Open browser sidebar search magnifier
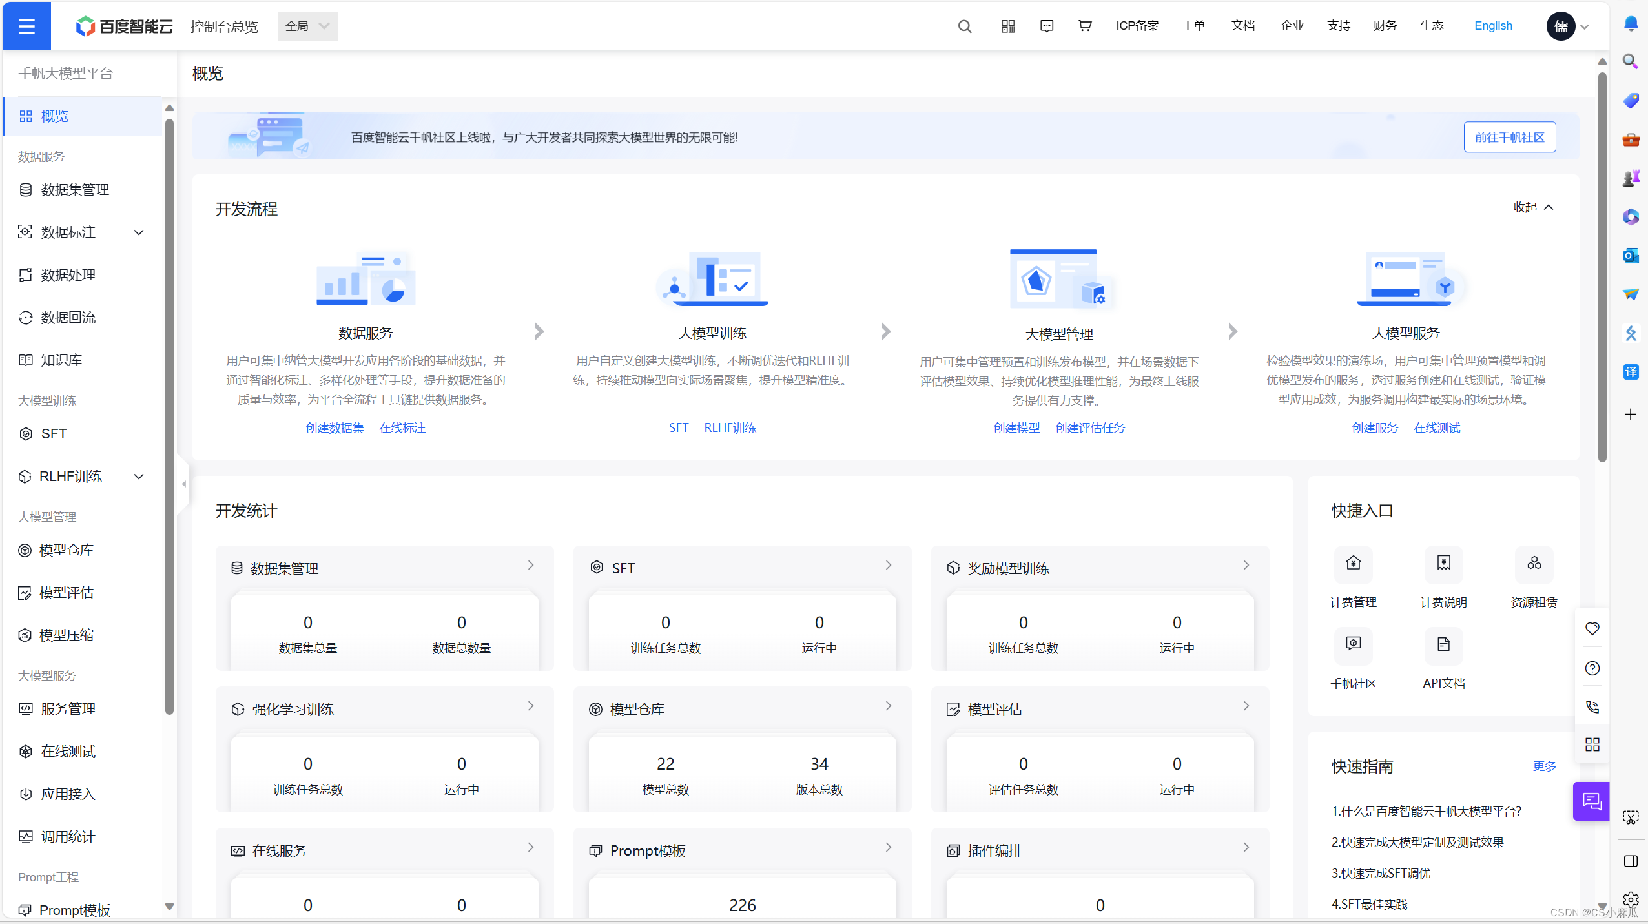 (x=1631, y=61)
